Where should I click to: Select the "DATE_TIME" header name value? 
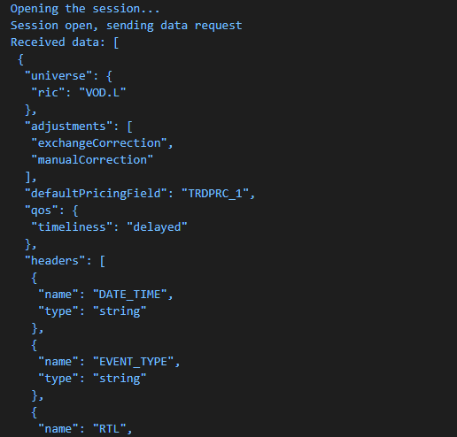click(x=130, y=295)
